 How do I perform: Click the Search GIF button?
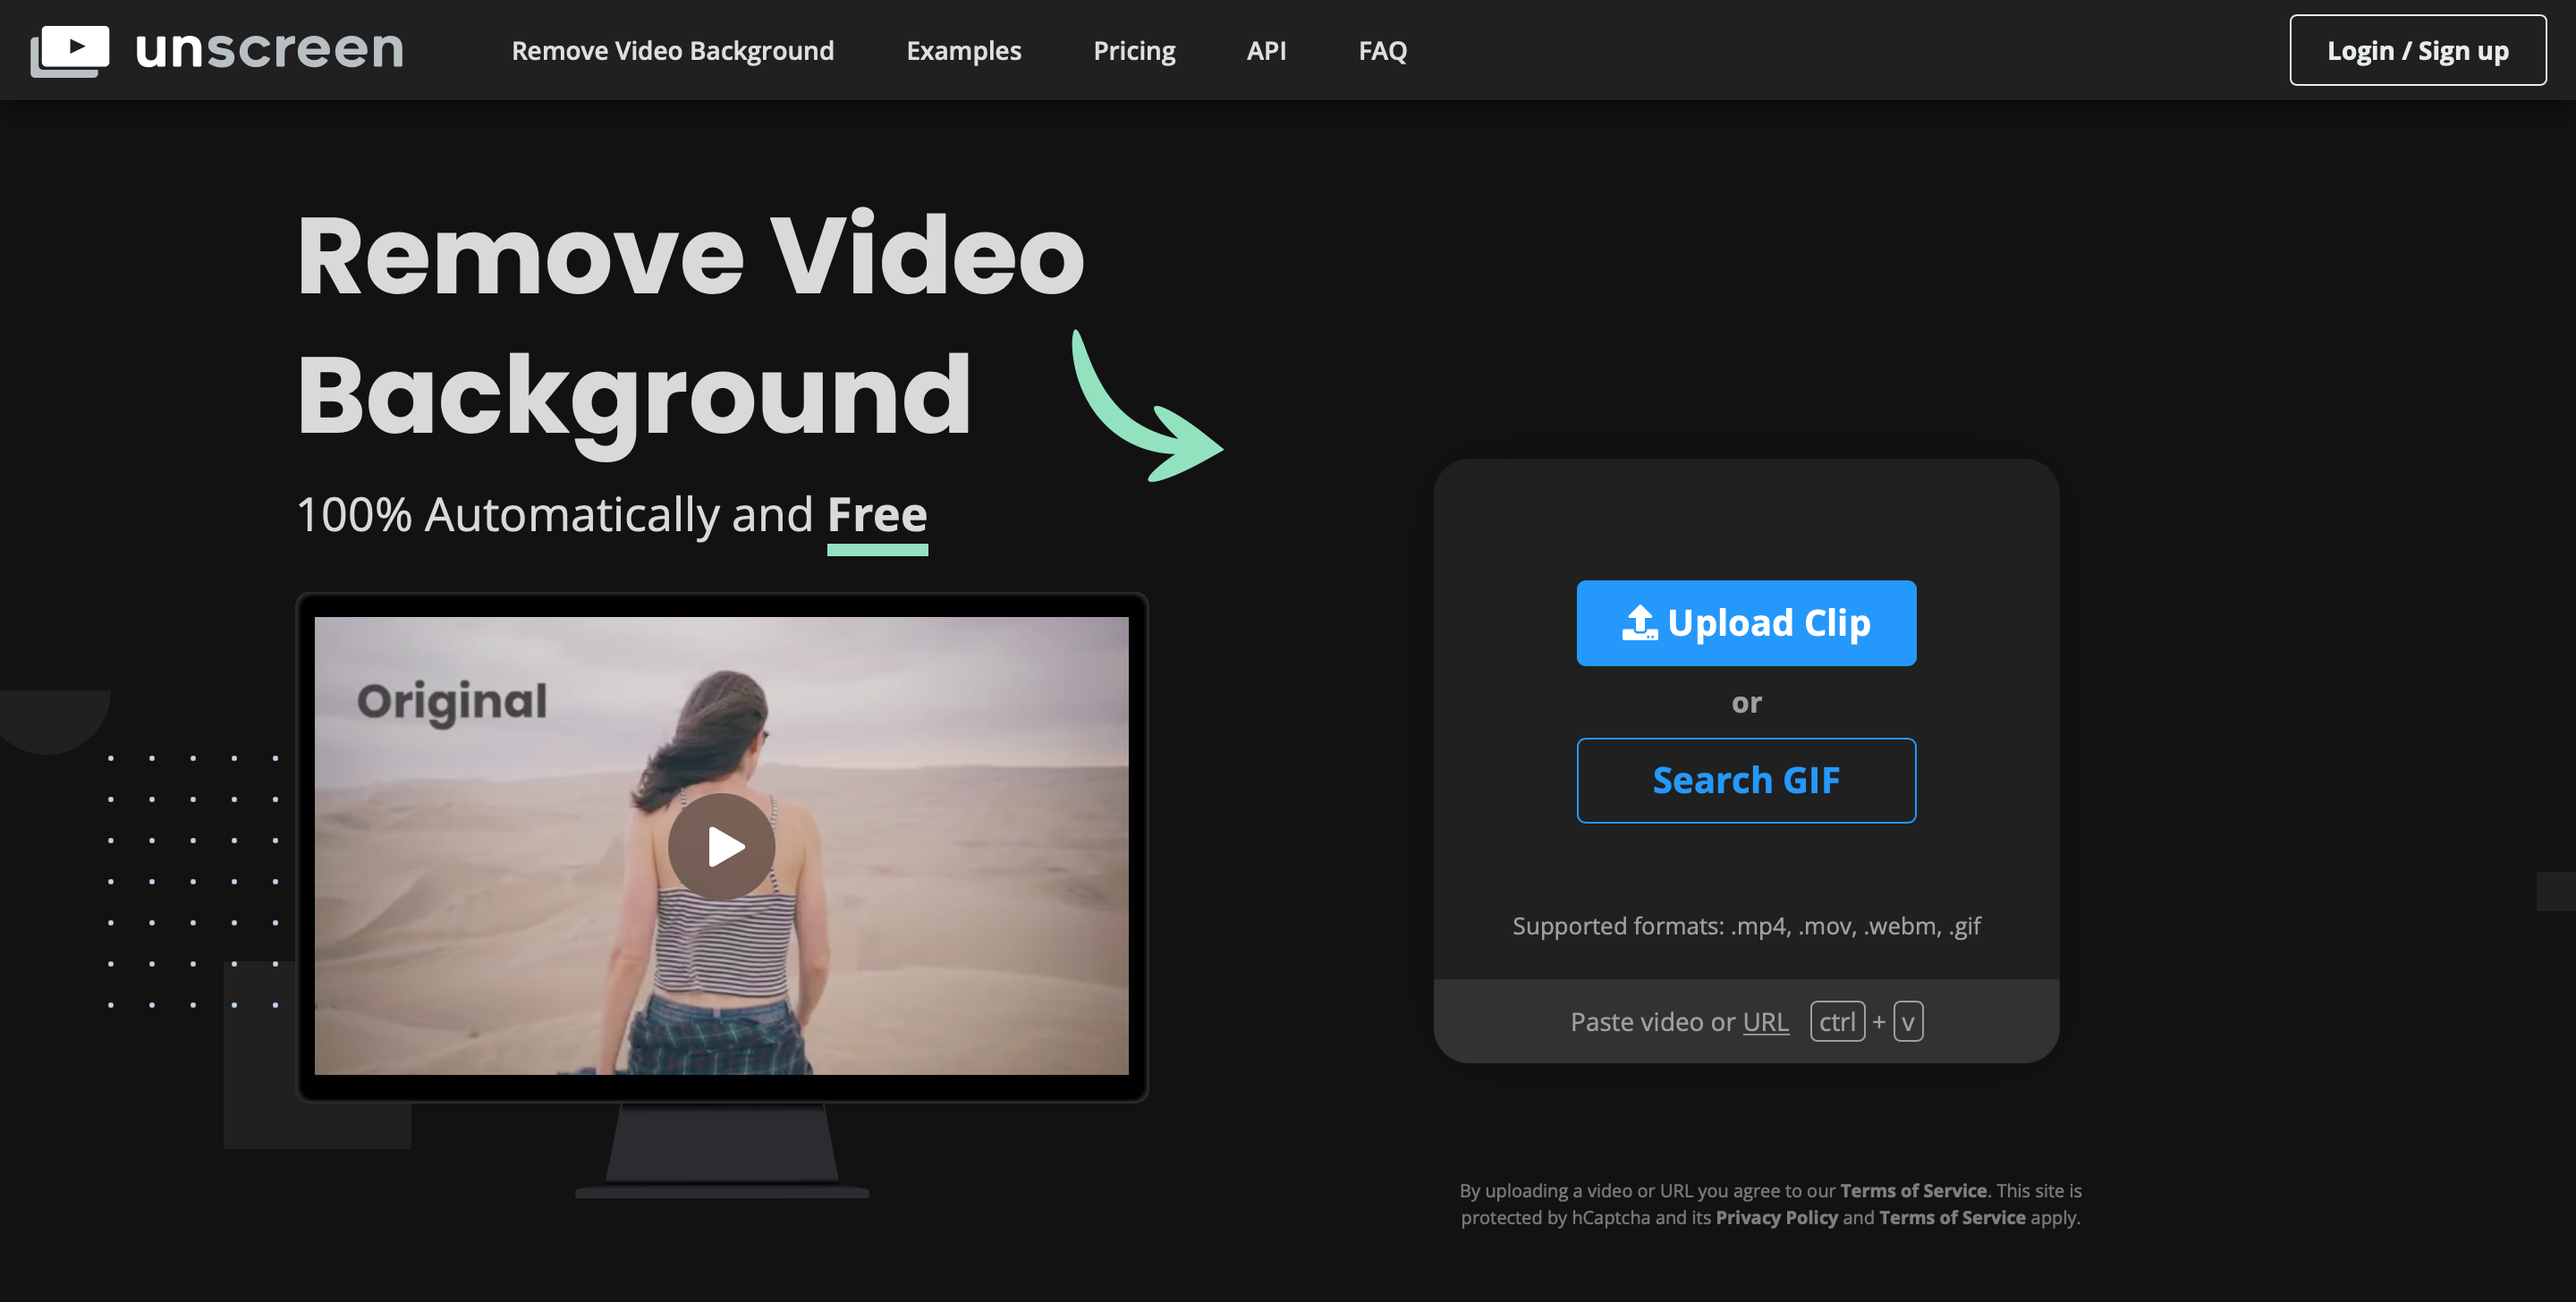pyautogui.click(x=1746, y=780)
